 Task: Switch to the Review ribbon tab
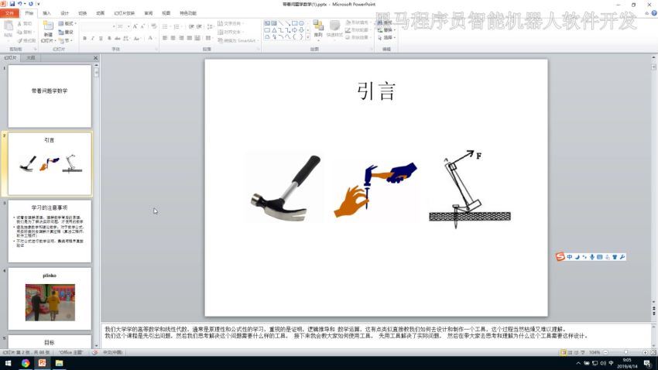[149, 13]
